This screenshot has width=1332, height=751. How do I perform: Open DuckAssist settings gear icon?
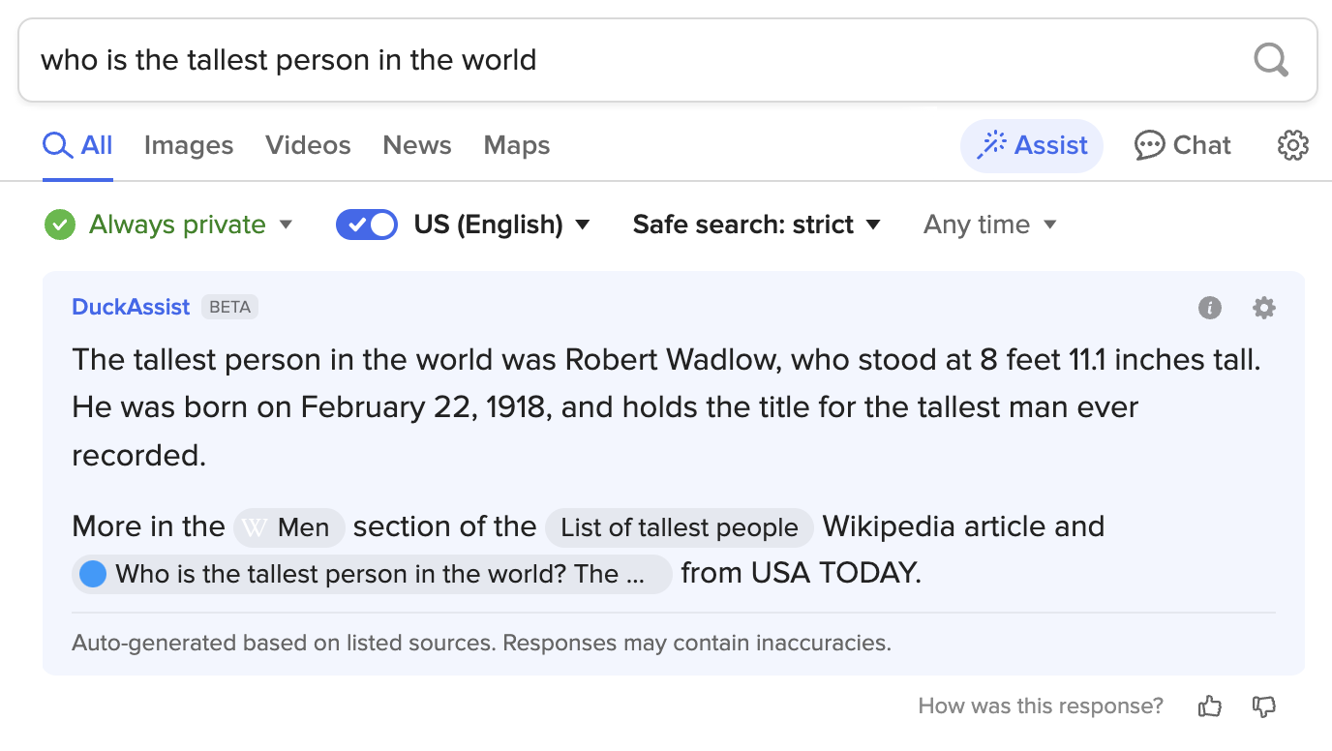pos(1263,308)
